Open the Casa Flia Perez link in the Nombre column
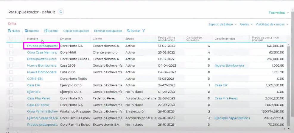The image size is (294, 133). point(39,98)
